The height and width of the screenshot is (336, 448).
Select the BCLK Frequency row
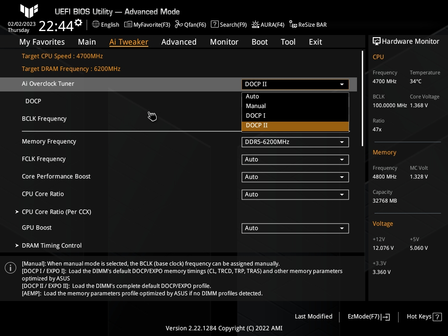click(44, 119)
